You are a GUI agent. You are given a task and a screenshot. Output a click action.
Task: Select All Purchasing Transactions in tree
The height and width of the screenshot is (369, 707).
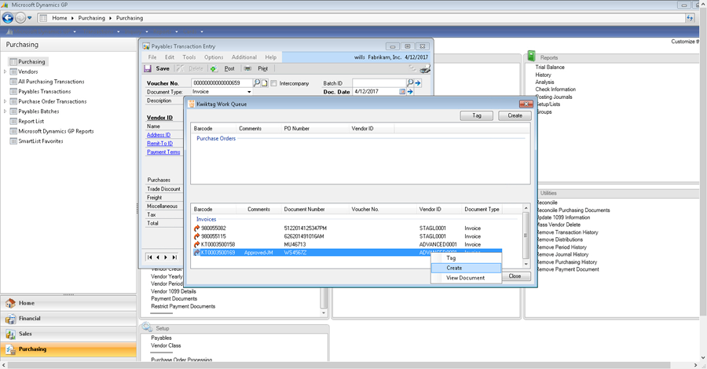tap(51, 82)
